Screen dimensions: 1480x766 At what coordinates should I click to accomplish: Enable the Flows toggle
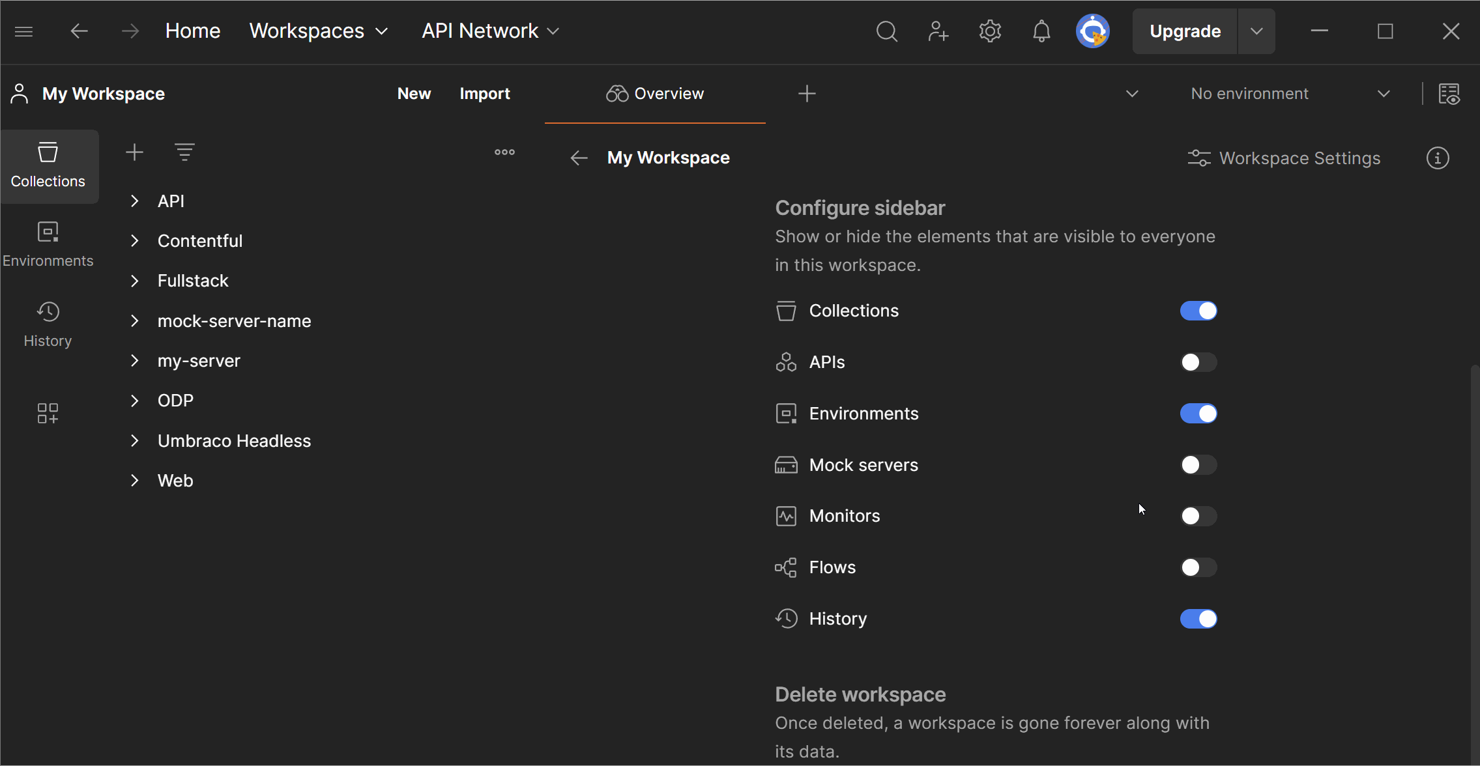1198,567
